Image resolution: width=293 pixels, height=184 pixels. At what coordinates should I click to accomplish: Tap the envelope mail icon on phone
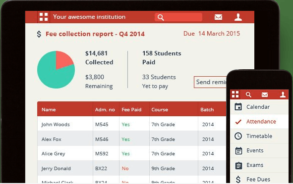(x=265, y=94)
